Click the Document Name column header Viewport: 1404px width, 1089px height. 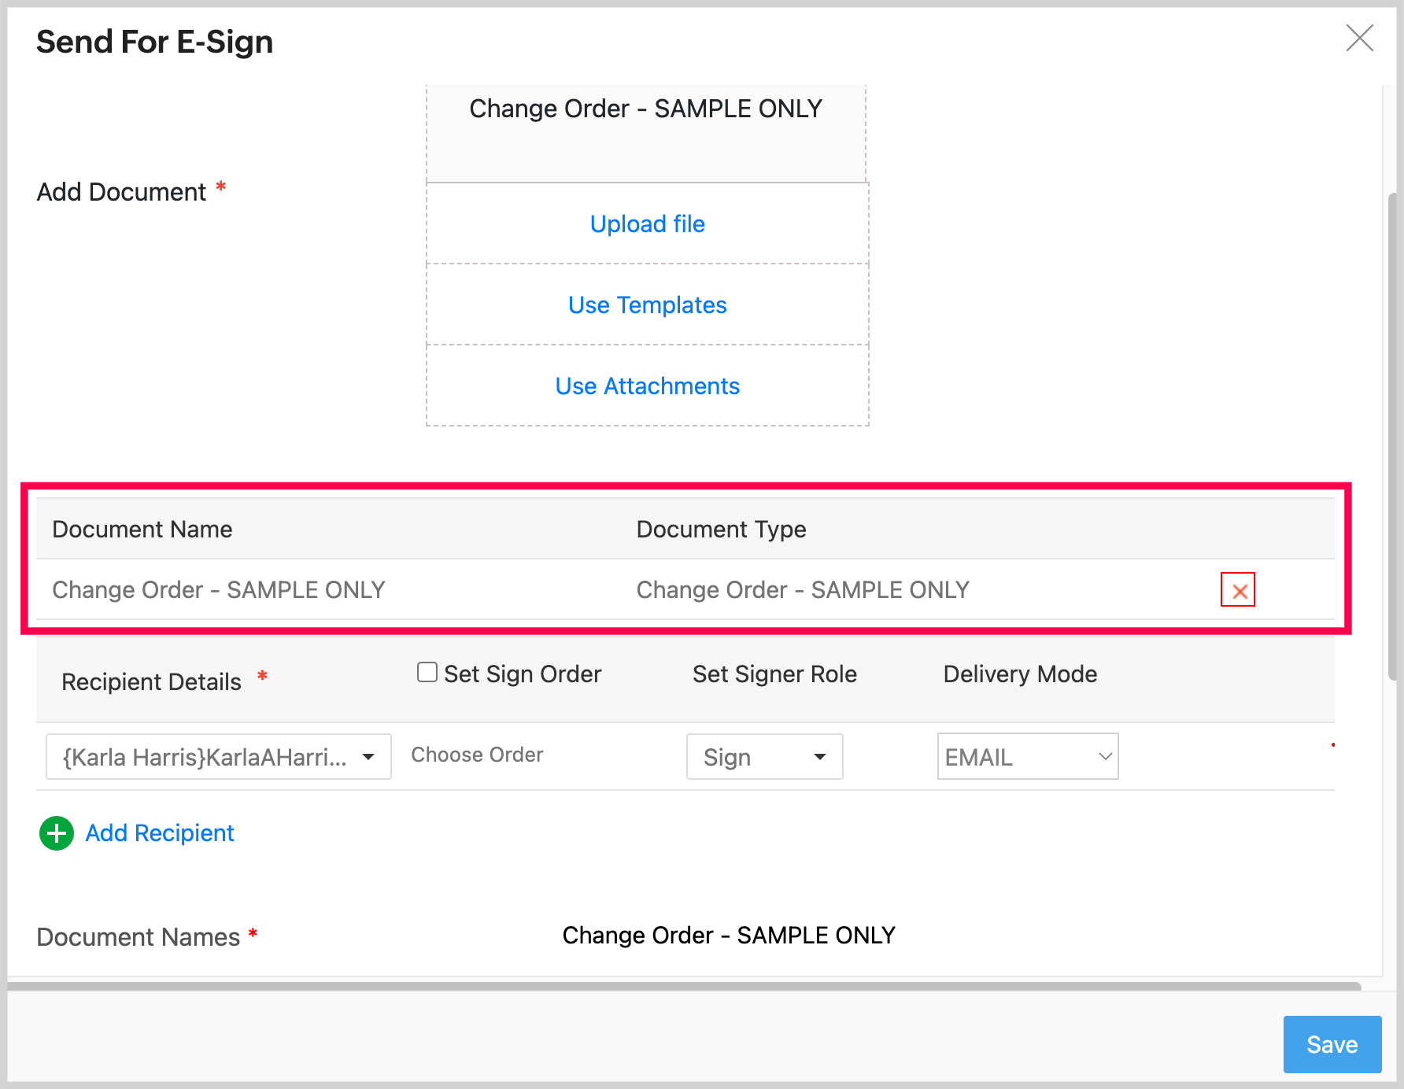coord(142,530)
